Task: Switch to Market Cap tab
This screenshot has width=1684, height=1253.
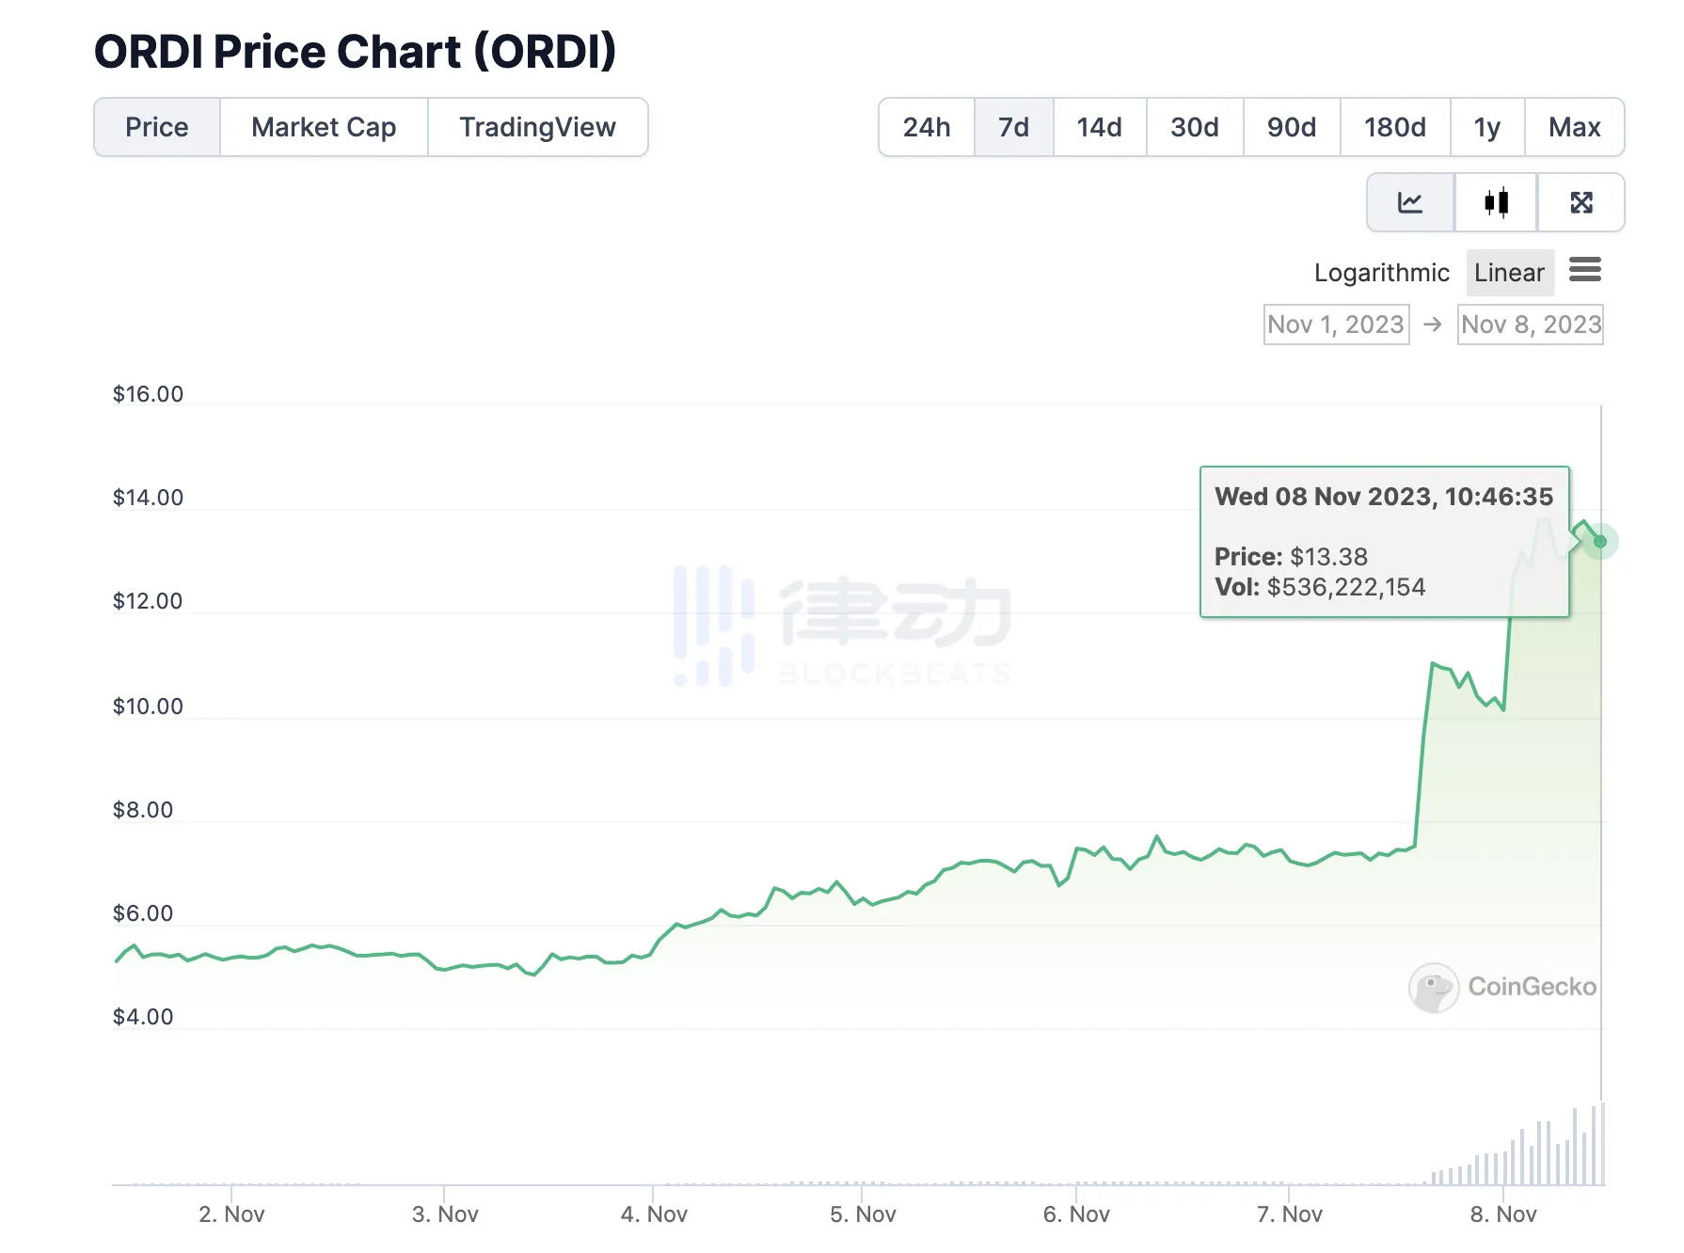Action: tap(324, 127)
